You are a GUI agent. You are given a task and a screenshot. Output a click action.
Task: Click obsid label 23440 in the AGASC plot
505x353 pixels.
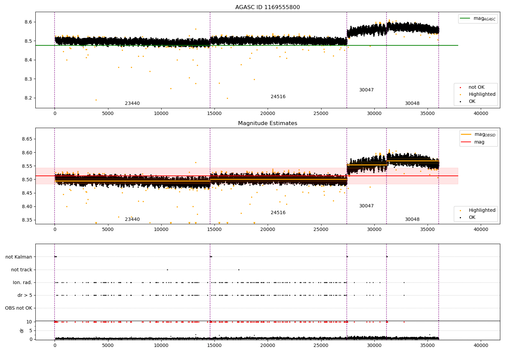(x=132, y=104)
